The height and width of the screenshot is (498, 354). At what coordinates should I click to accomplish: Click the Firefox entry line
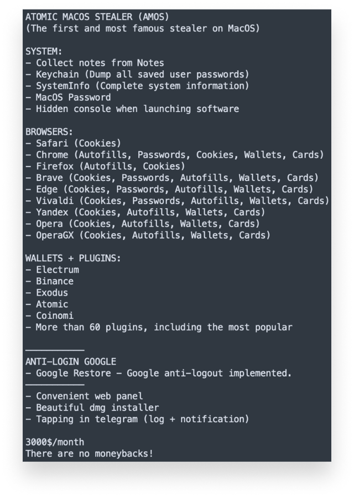(105, 166)
